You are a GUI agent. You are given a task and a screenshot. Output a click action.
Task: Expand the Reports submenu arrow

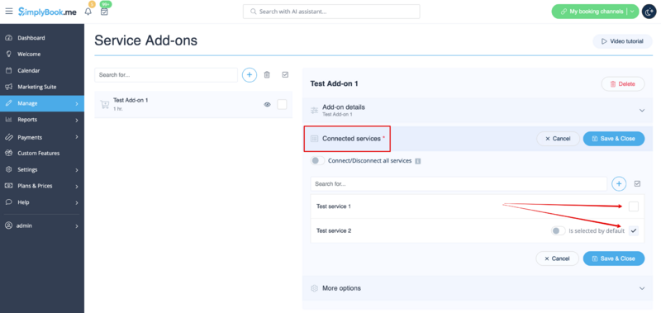(x=77, y=120)
